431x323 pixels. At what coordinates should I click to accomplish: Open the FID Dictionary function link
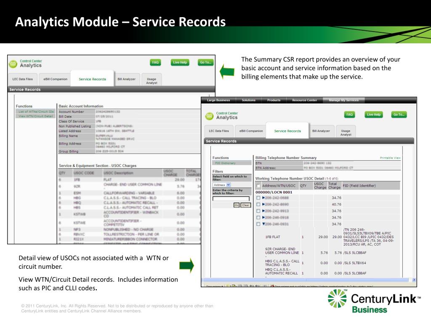[225, 163]
